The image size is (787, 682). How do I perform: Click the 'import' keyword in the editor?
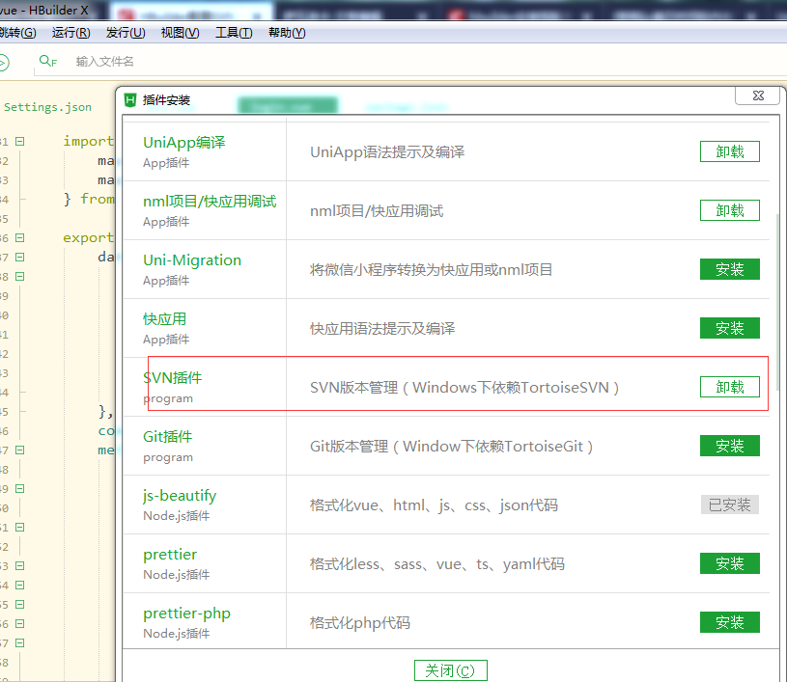pos(88,142)
